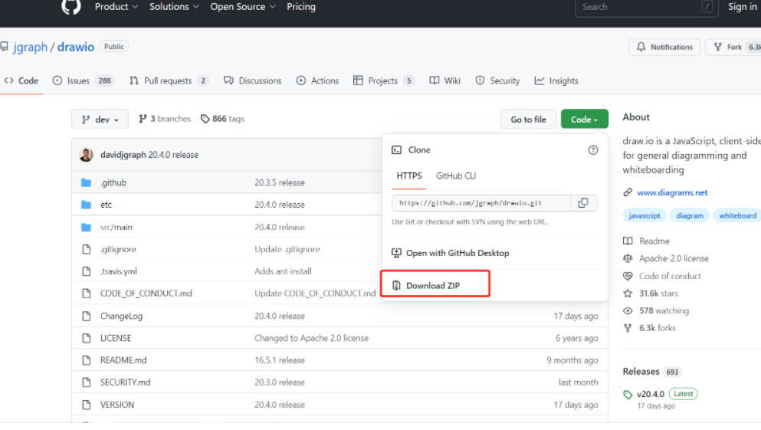Switch to the Pull requests tab

169,80
